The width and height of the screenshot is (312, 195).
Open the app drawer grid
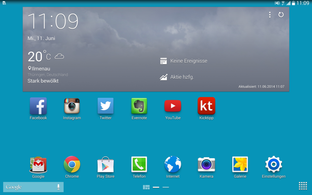(x=303, y=186)
